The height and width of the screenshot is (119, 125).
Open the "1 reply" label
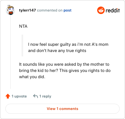pos(45,96)
